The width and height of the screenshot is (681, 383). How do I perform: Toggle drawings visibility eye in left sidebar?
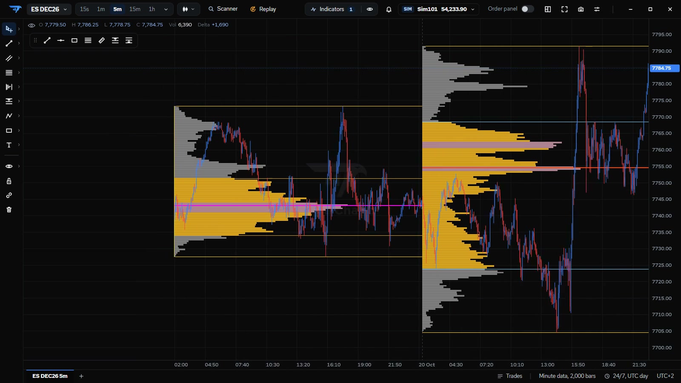coord(9,166)
